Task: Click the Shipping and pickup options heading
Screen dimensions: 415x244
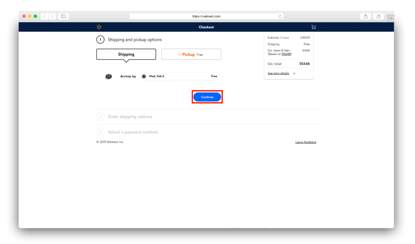Action: click(135, 40)
